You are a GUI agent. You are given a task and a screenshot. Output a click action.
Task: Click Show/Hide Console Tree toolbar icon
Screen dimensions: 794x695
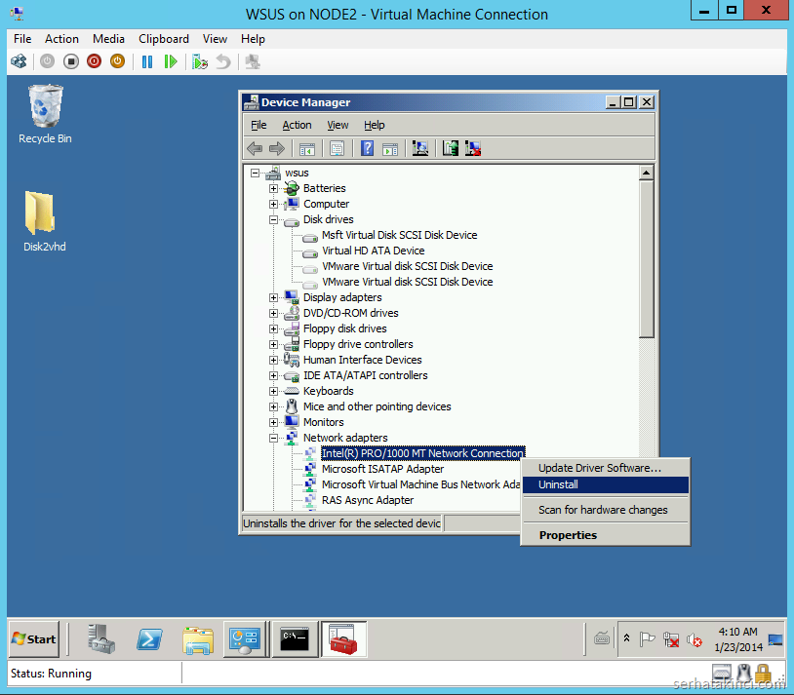point(307,149)
